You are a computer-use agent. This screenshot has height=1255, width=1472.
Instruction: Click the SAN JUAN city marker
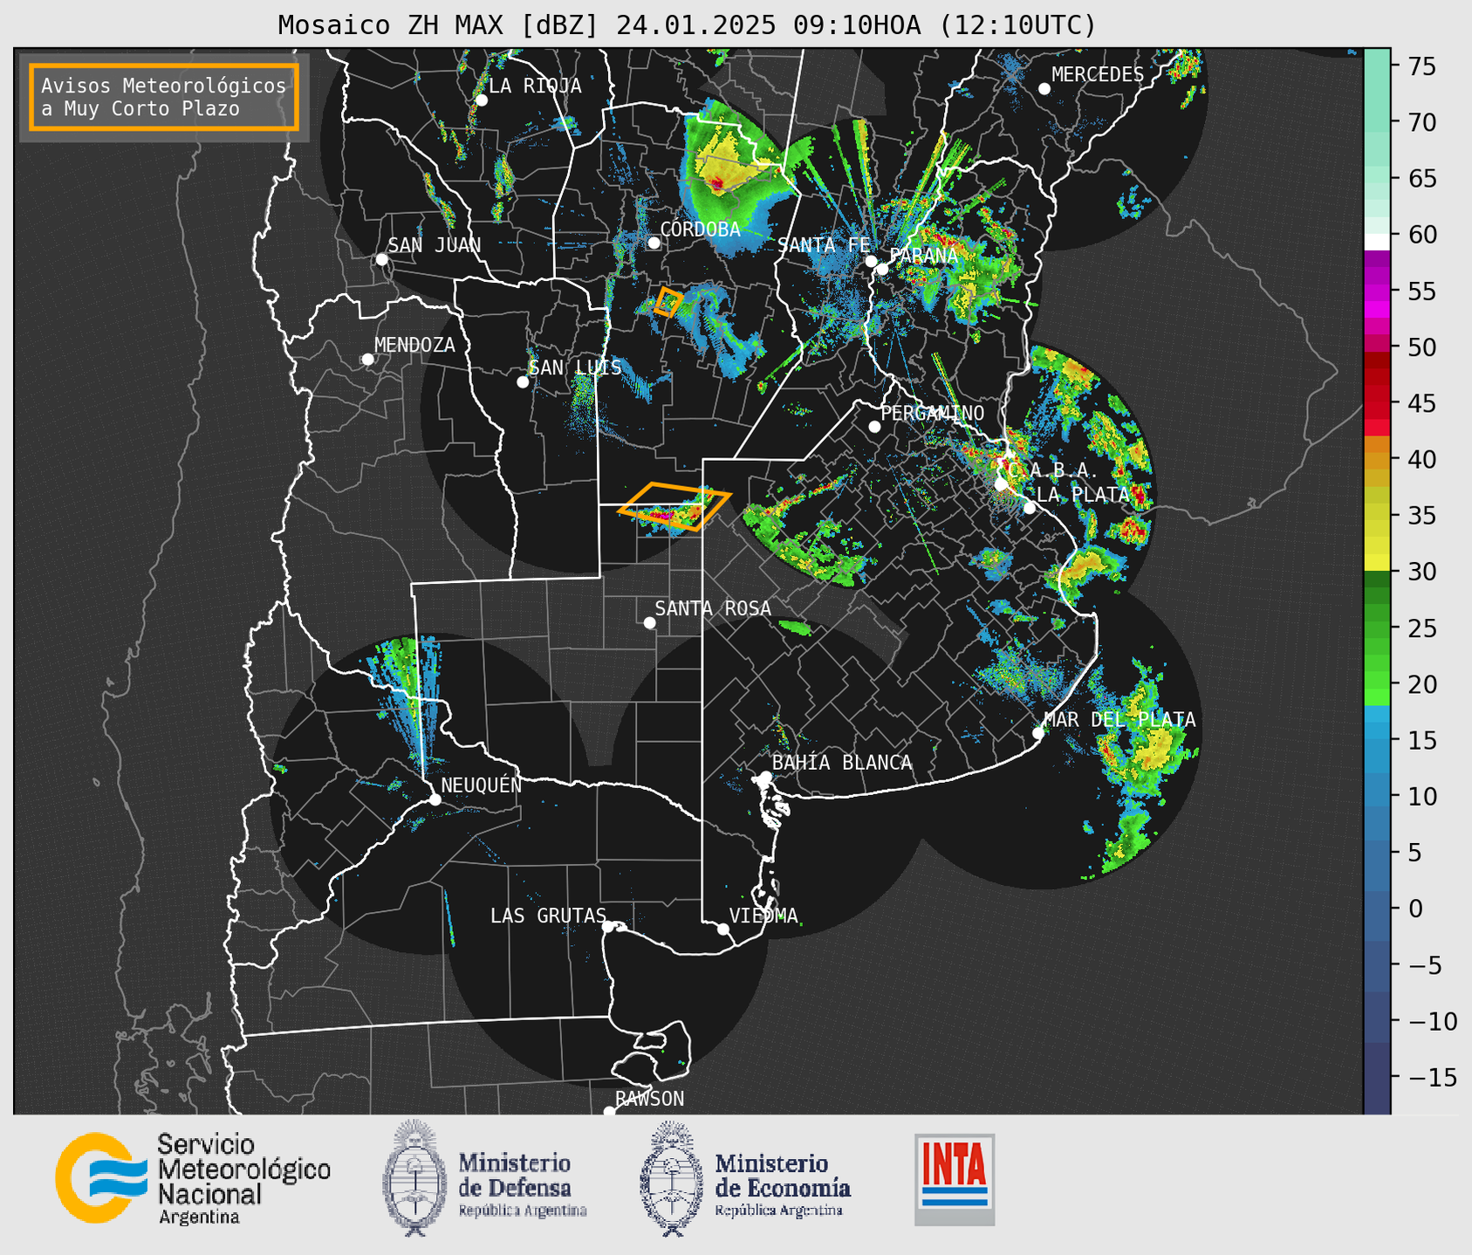tap(381, 259)
